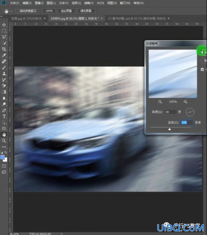This screenshot has width=207, height=235.
Task: Click the angle direction dial
Action: (x=190, y=112)
